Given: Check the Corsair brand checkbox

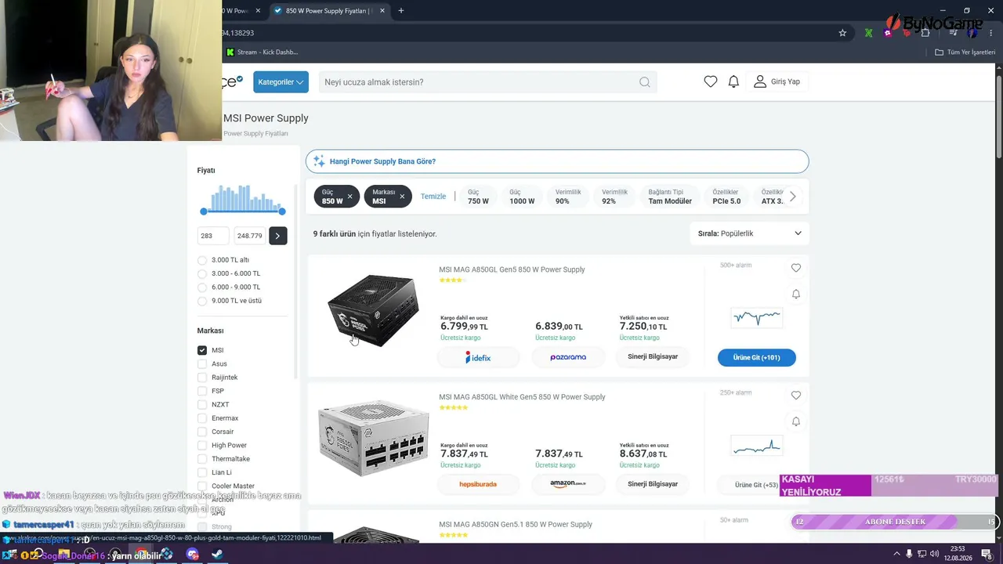Looking at the screenshot, I should click(202, 432).
